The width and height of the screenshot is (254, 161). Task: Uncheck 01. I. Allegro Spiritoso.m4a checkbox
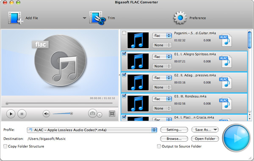pyautogui.click(x=124, y=54)
